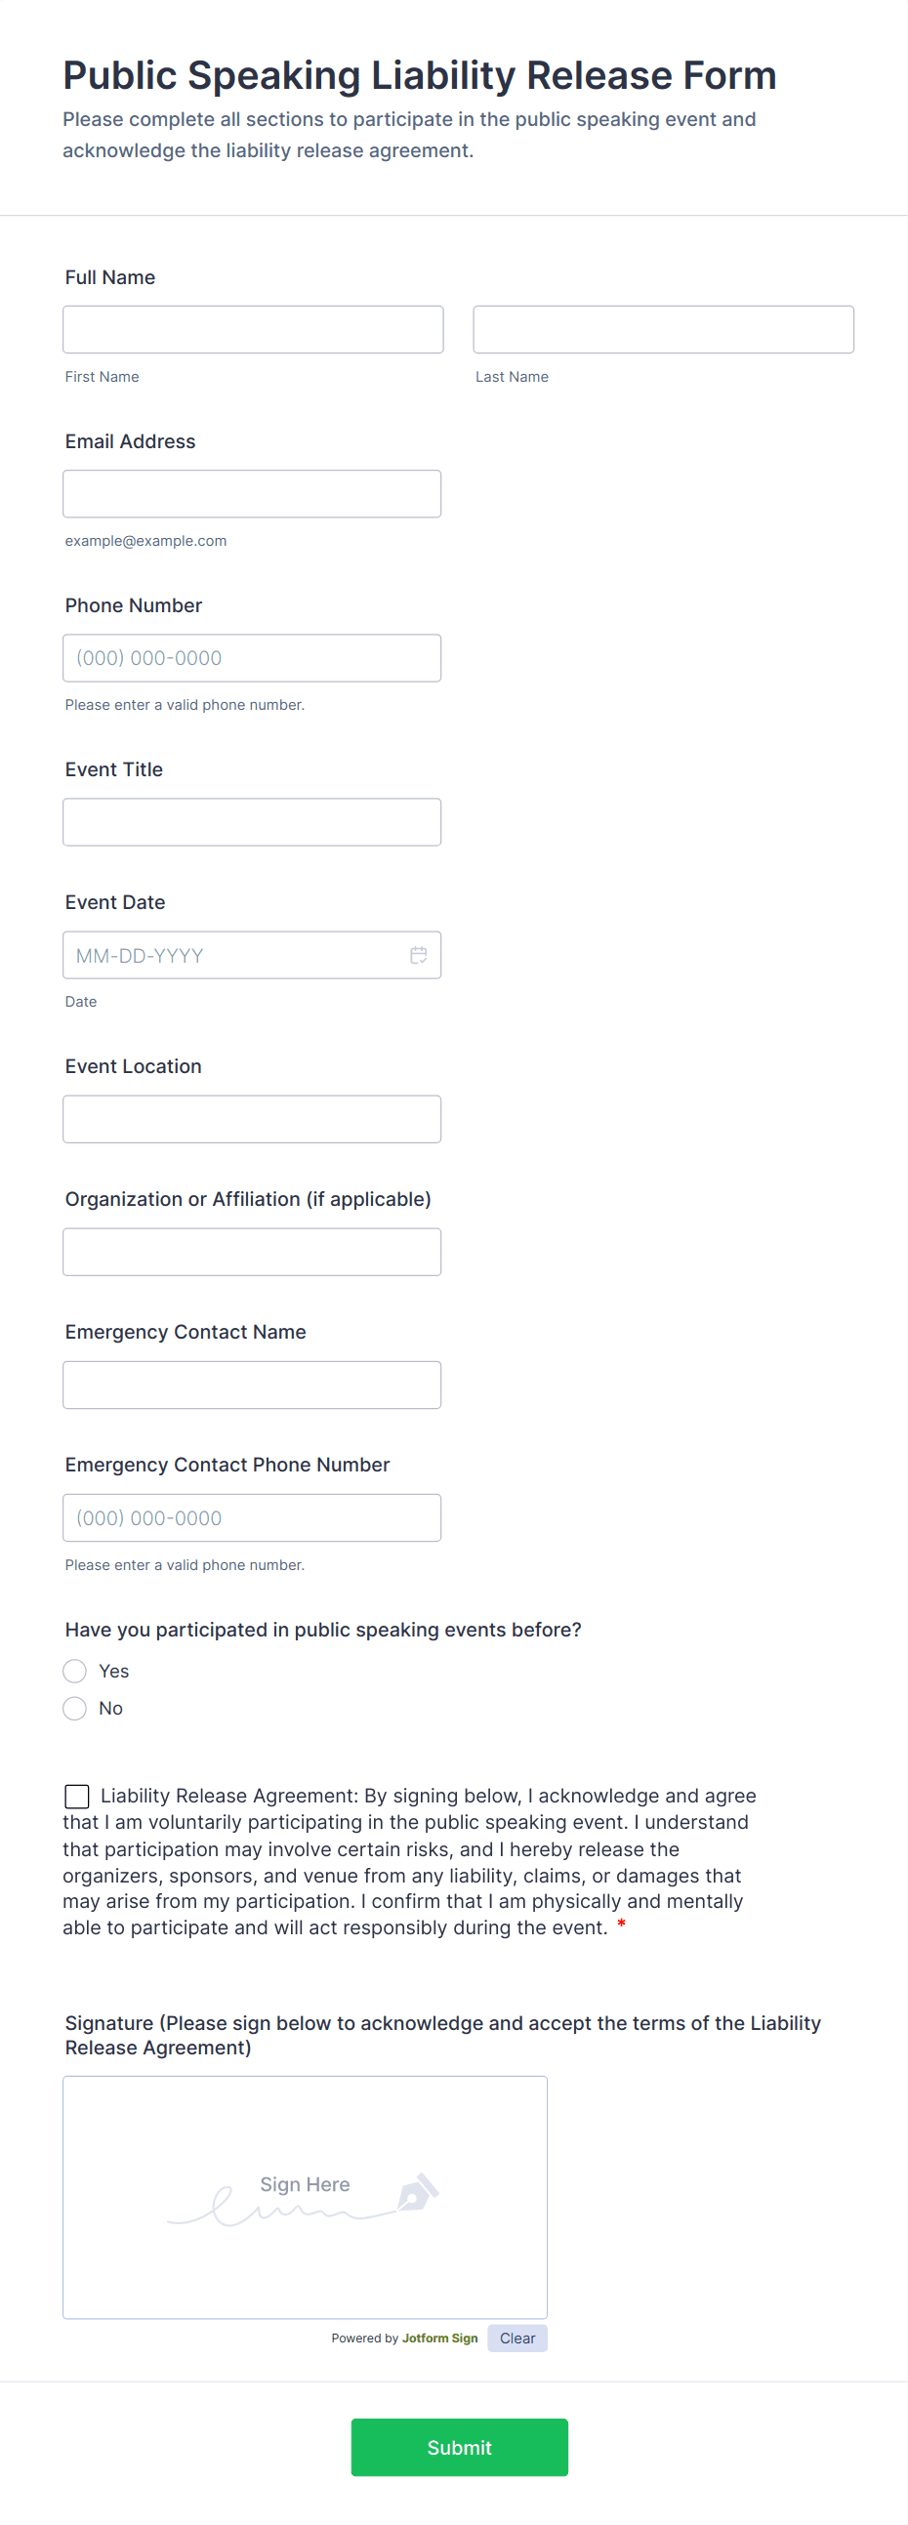
Task: Focus the Last Name text box
Action: 663,329
